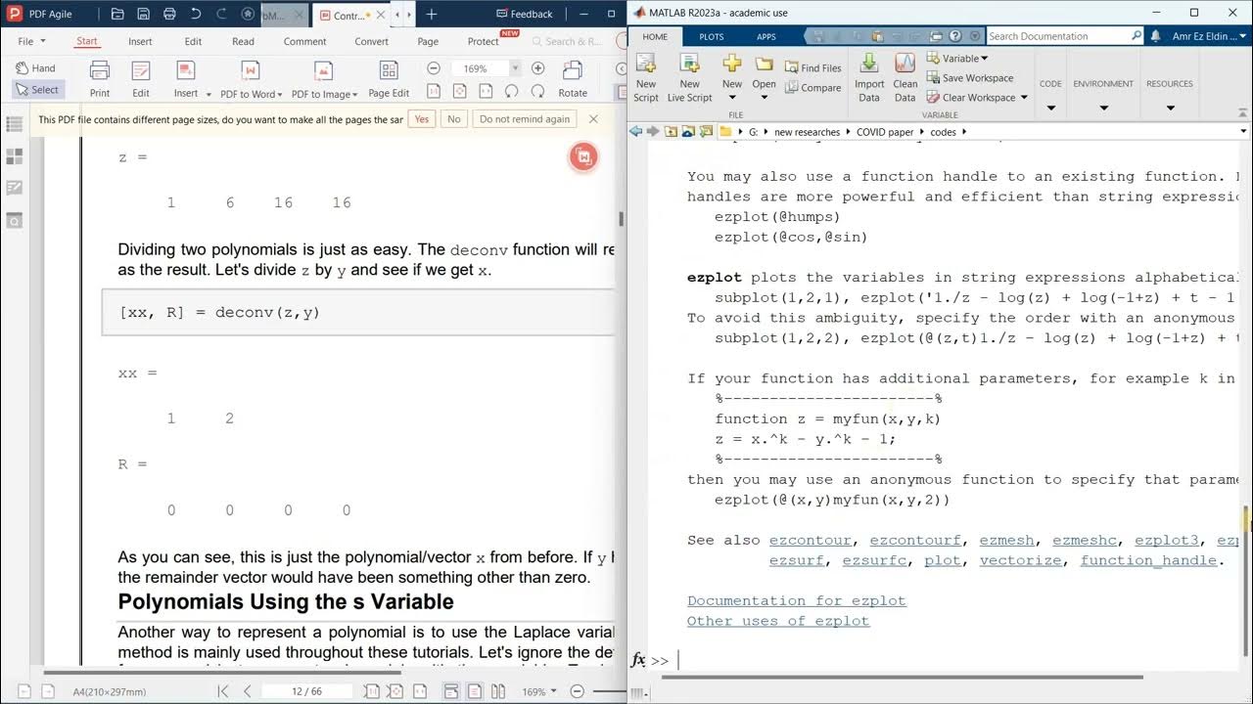Open MATLAB's help question-mark icon
The height and width of the screenshot is (704, 1253).
957,36
